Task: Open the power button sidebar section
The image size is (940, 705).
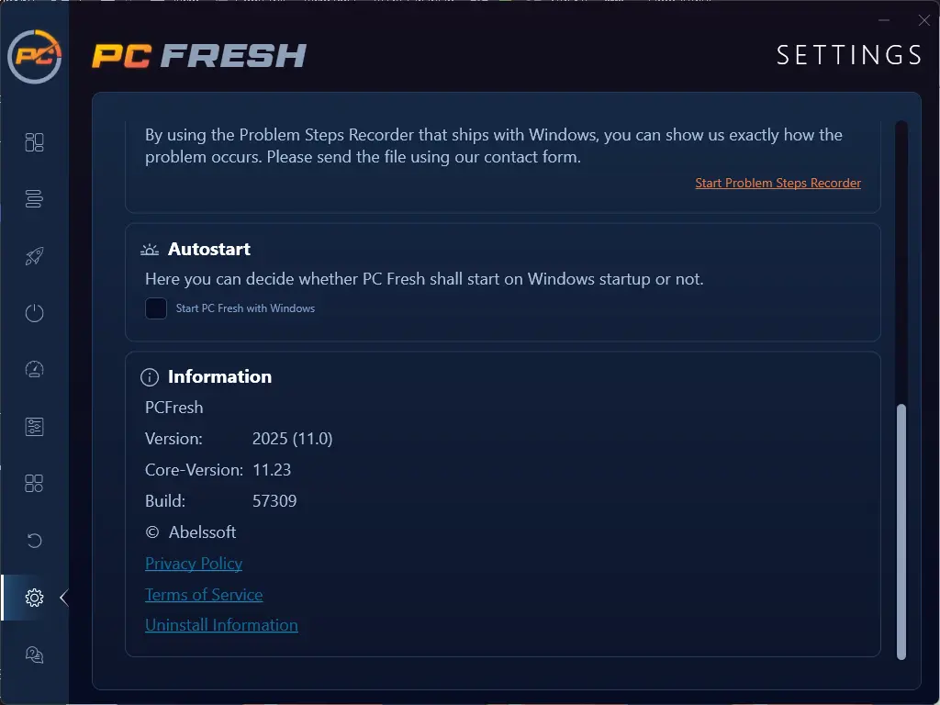Action: (x=34, y=313)
